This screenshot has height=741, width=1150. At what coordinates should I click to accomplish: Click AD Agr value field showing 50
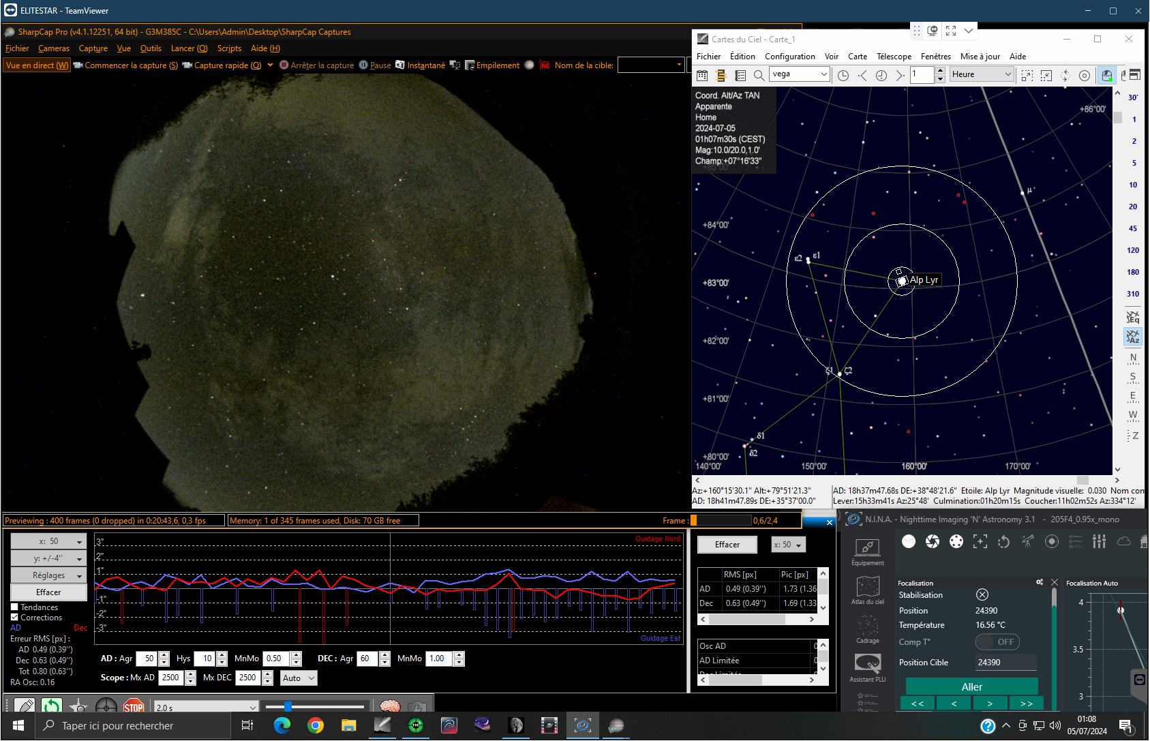(x=147, y=659)
